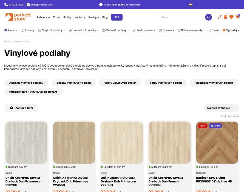Image resolution: width=244 pixels, height=192 pixels.
Task: Expand the Výpredaj menu chevron
Action: pos(239,30)
